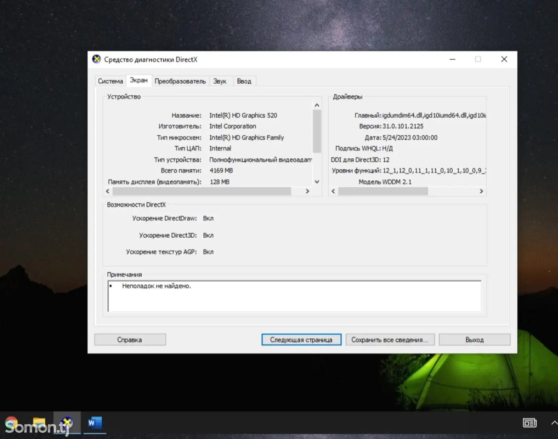Click the Подпись WHQL: Н/Д line
This screenshot has width=558, height=439.
coord(364,148)
